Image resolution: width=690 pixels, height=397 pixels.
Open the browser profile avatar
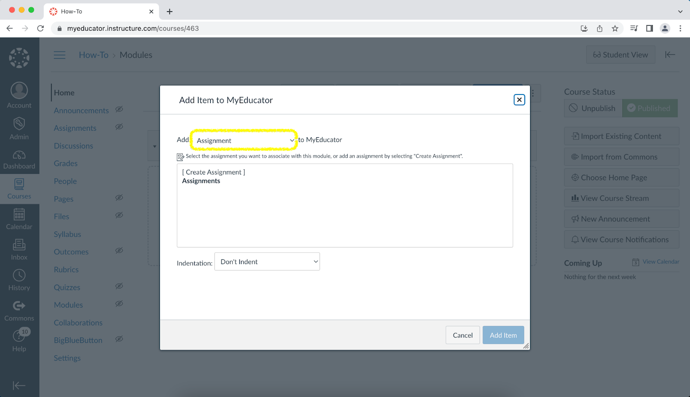665,28
